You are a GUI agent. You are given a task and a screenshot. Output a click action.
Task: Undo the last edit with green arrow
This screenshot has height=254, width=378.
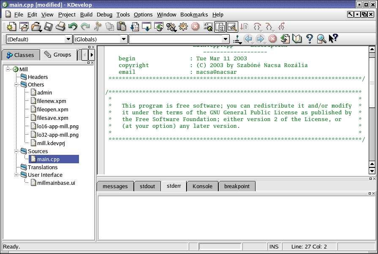tap(73, 27)
